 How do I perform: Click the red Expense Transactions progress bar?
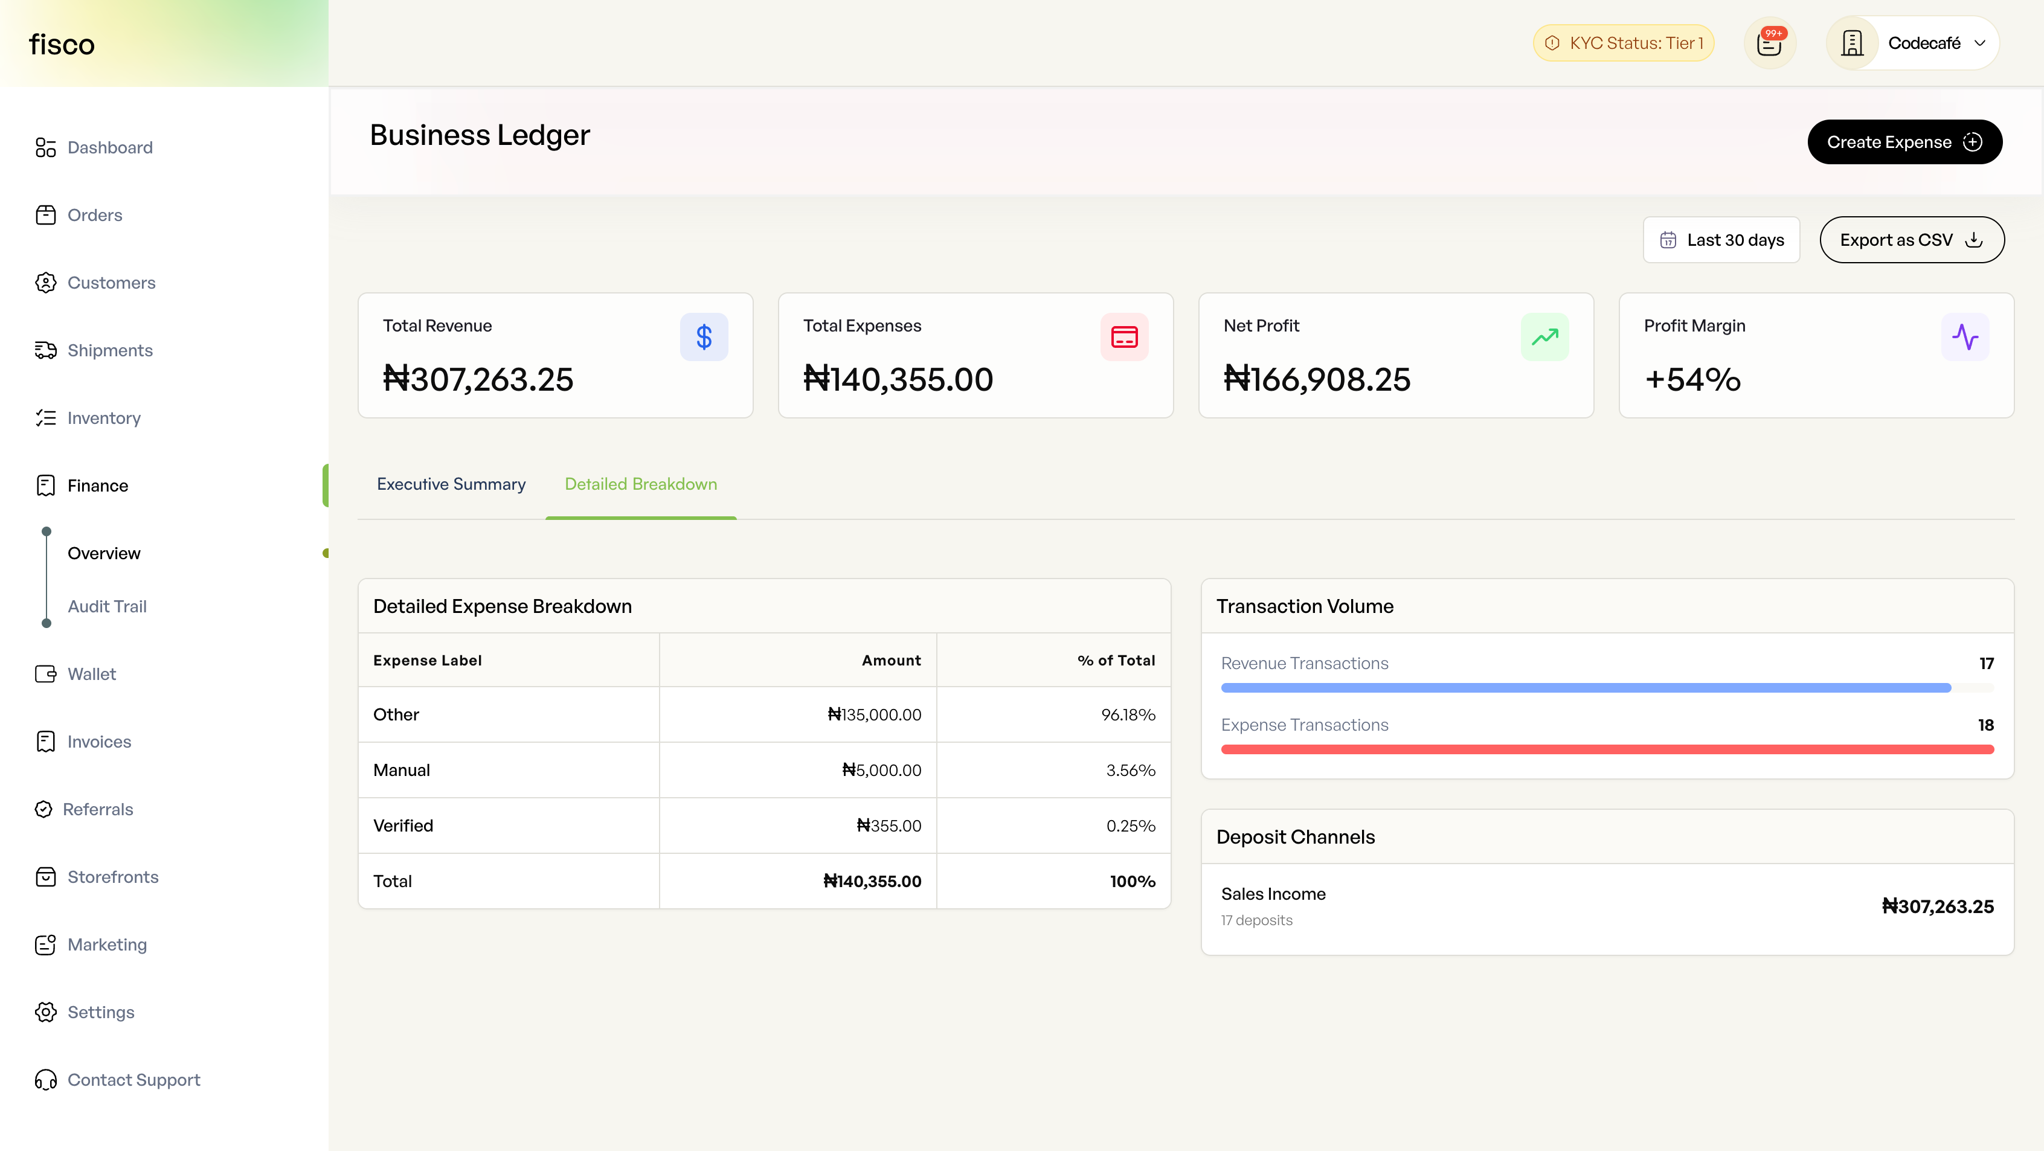point(1607,749)
